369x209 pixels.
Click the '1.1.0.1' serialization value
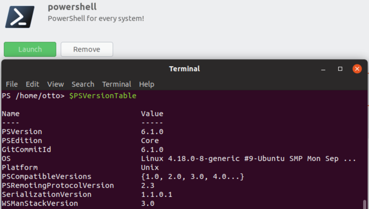tap(156, 194)
